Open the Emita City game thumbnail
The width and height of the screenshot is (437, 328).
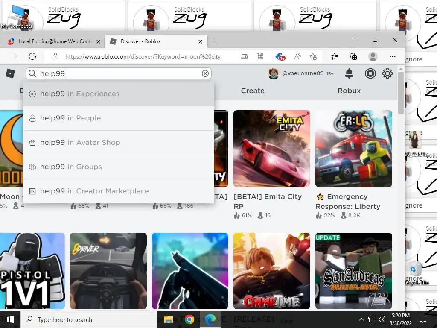pyautogui.click(x=272, y=148)
